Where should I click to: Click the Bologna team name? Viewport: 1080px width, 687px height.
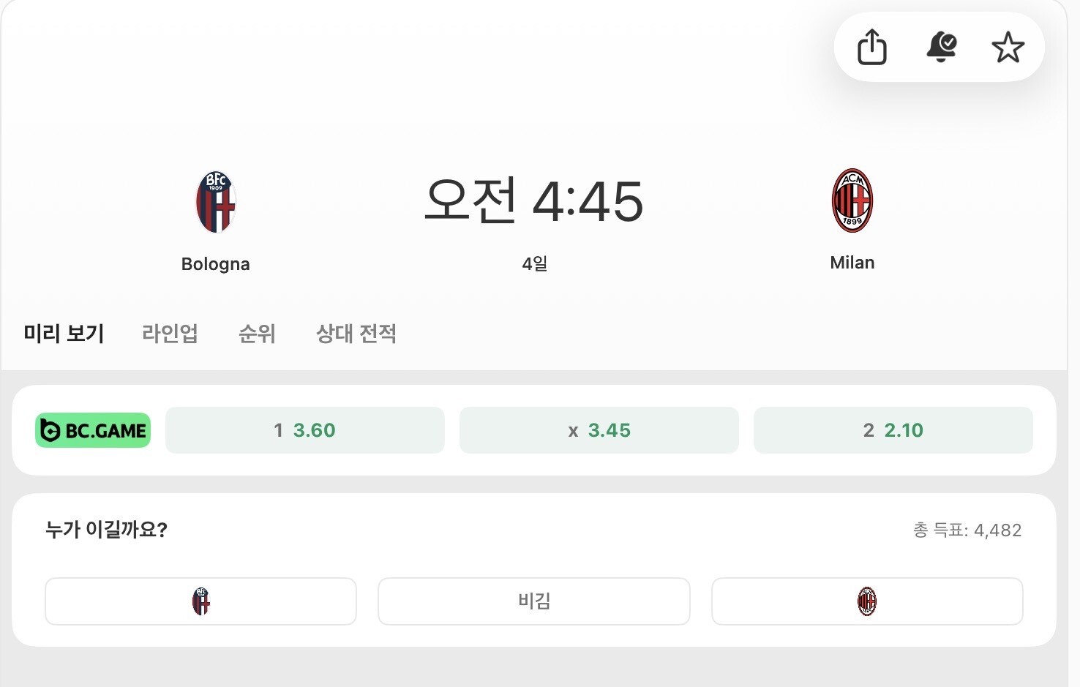pos(216,264)
